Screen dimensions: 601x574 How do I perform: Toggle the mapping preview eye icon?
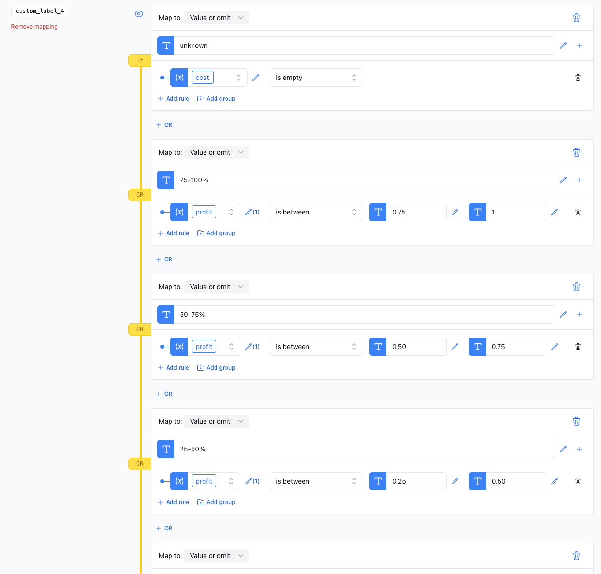coord(139,14)
